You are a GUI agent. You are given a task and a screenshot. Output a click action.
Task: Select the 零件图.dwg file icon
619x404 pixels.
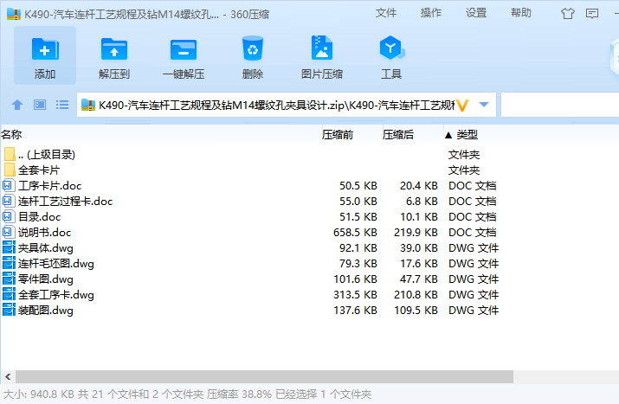pos(9,279)
